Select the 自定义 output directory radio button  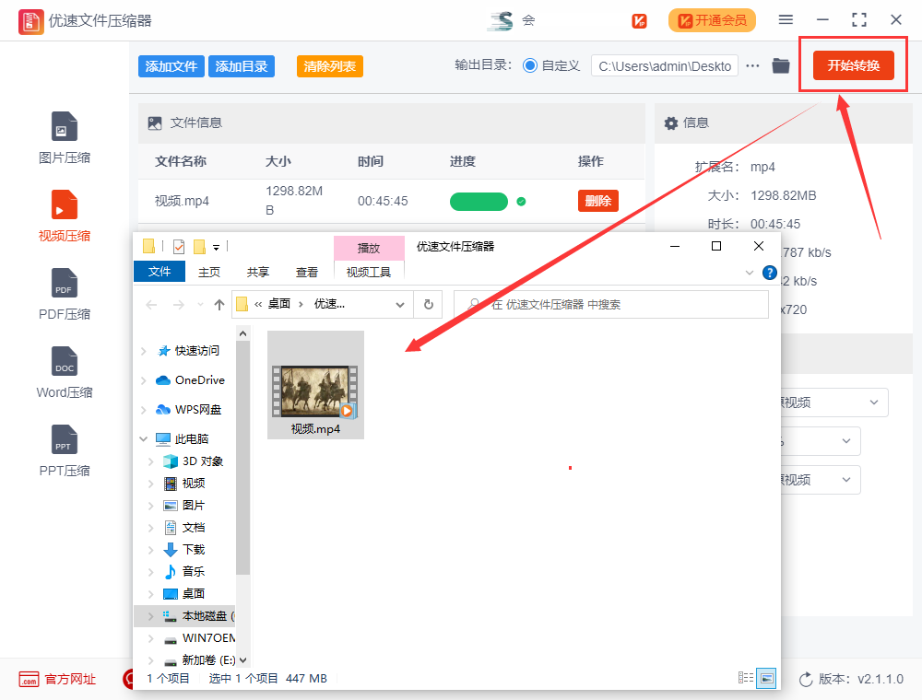(x=530, y=65)
